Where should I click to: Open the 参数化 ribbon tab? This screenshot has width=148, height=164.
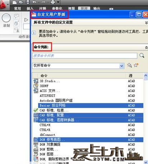(57, 9)
